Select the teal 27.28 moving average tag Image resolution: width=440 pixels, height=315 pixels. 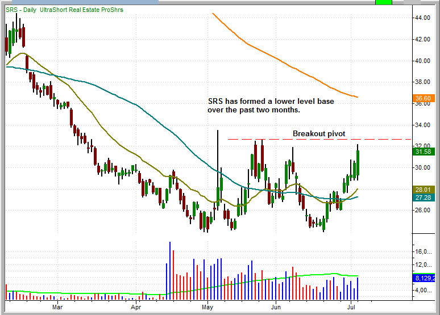424,198
